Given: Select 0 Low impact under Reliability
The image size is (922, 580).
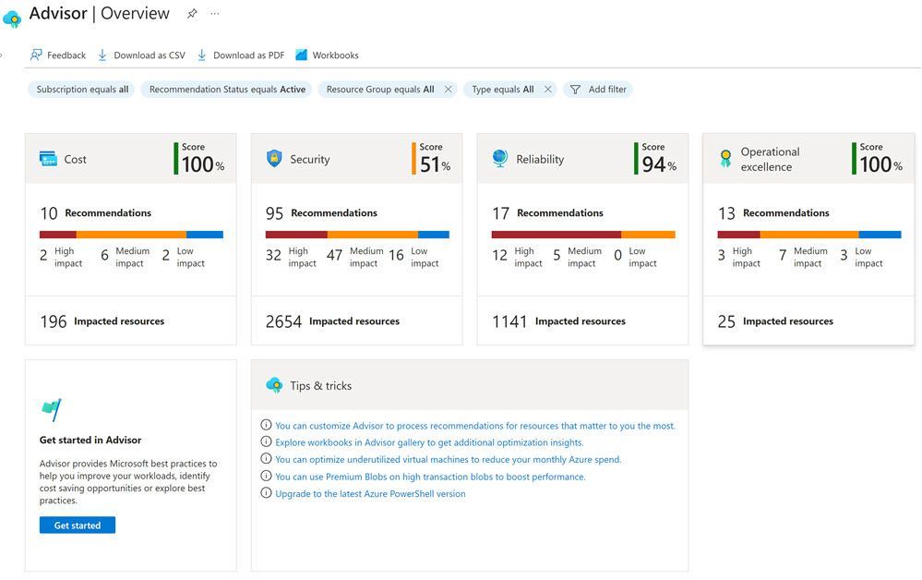Looking at the screenshot, I should coord(636,257).
